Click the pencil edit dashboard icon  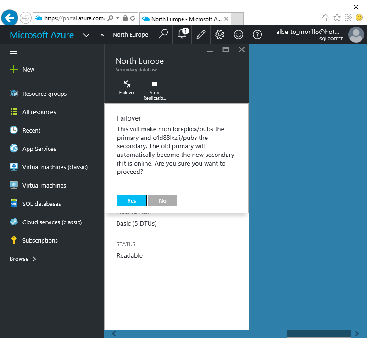201,34
